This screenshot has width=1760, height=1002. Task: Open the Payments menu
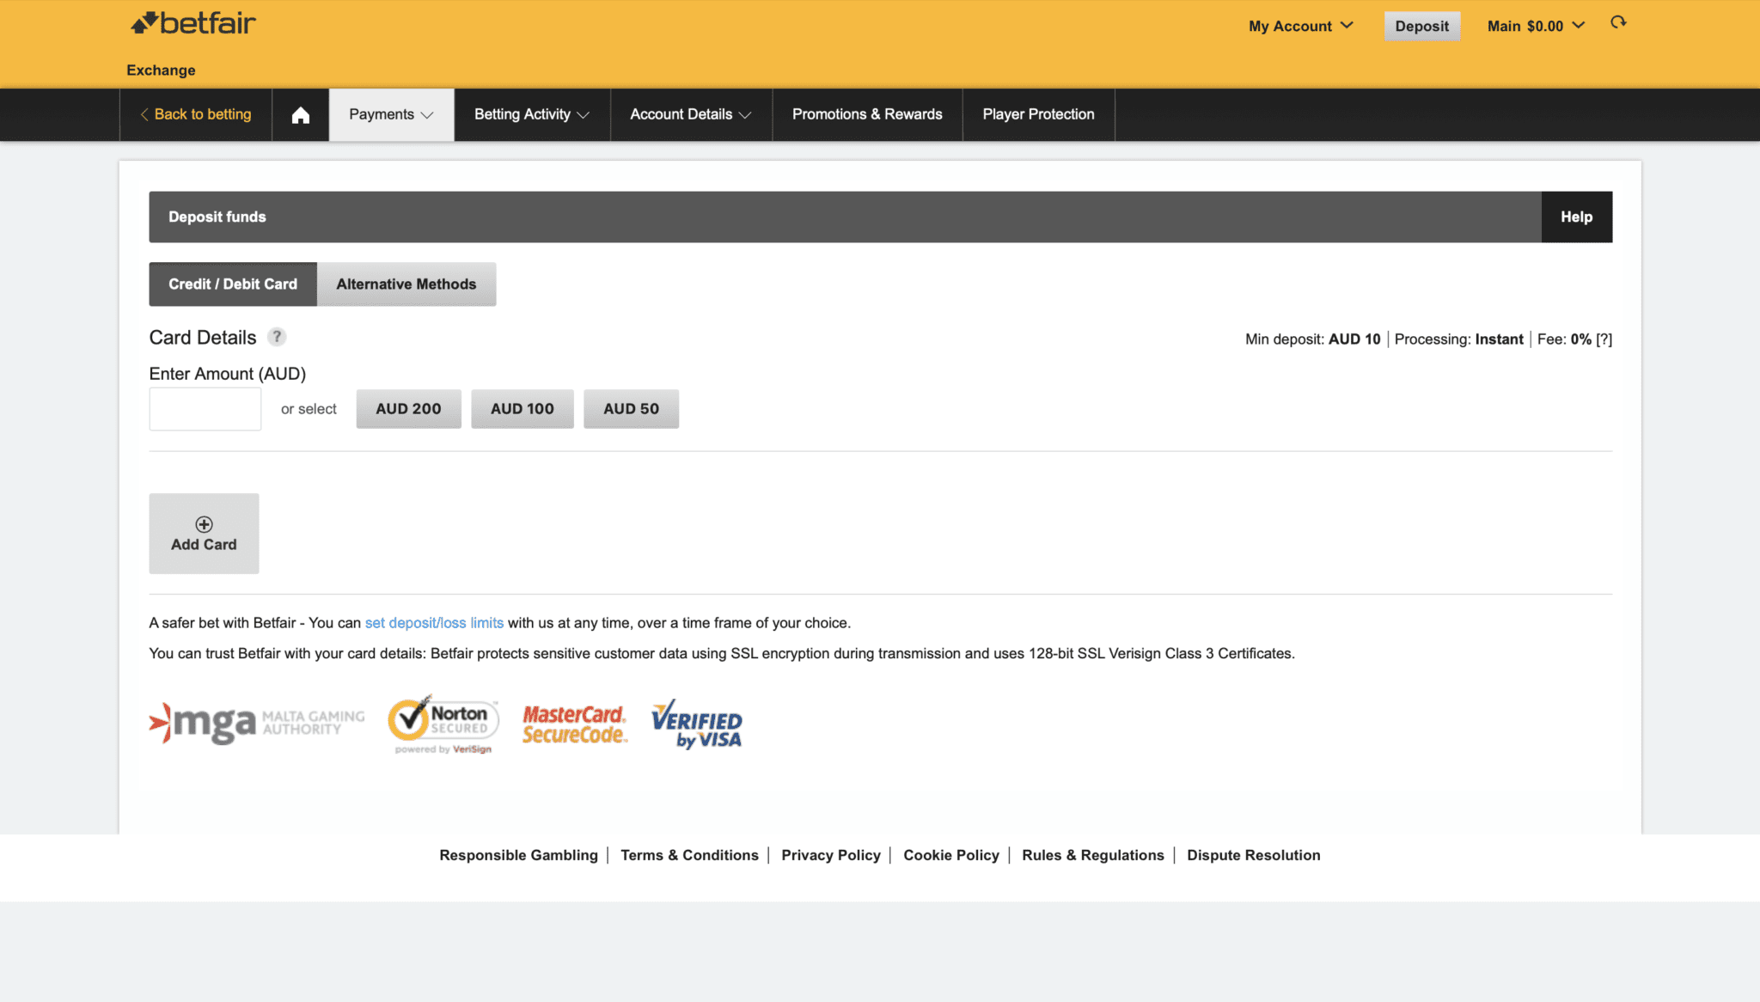[391, 115]
